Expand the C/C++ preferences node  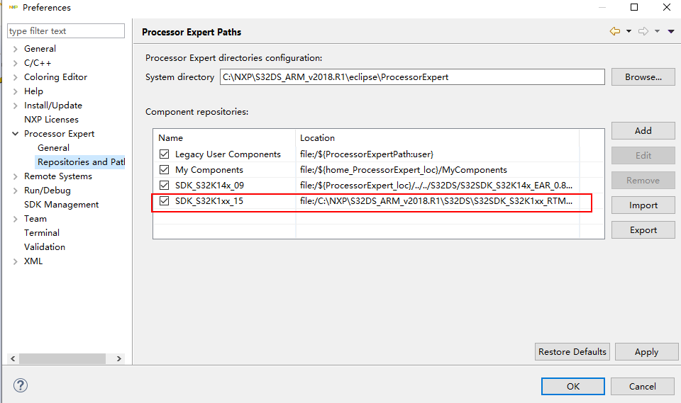tap(16, 63)
